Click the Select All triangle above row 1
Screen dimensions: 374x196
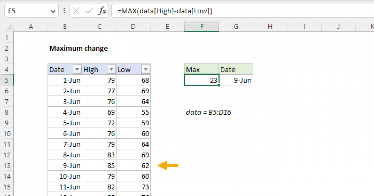pos(8,26)
